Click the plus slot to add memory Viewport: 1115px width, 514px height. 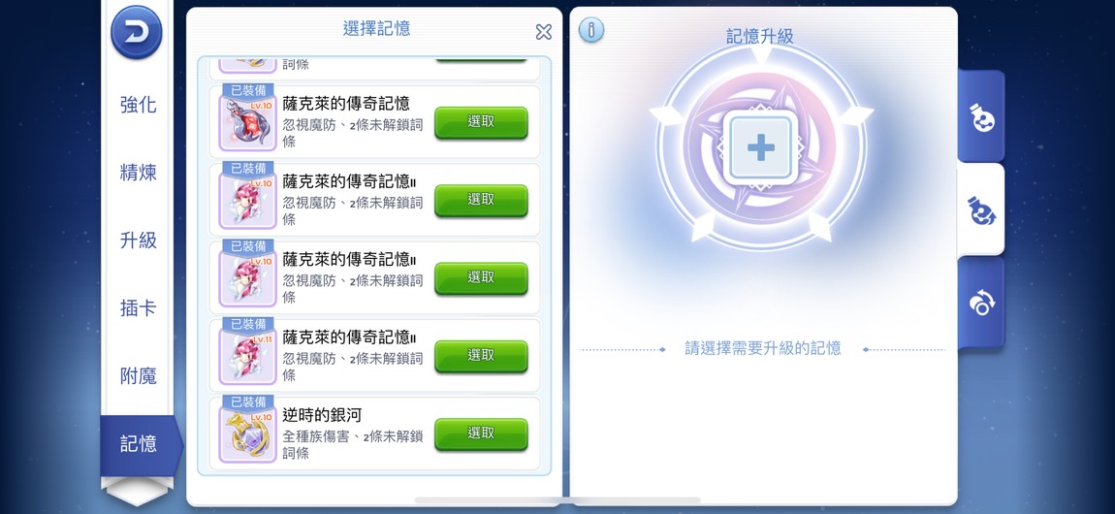pyautogui.click(x=760, y=147)
